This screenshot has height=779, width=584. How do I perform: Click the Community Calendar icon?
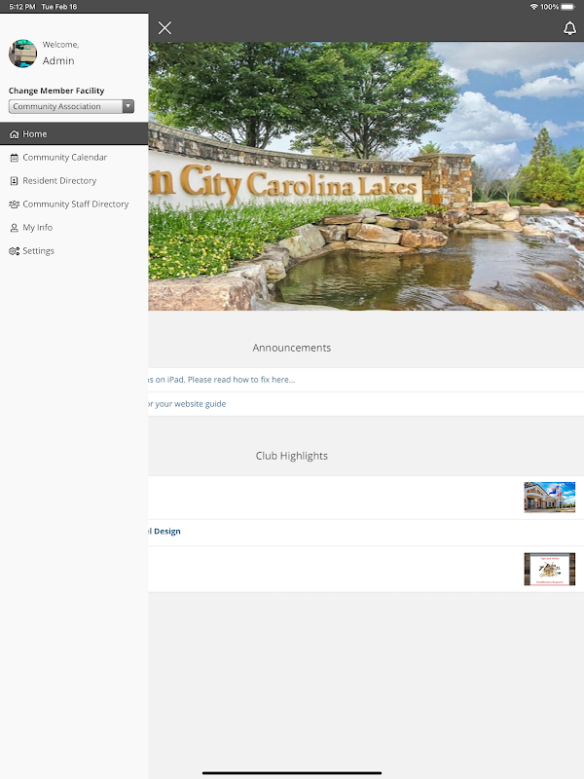15,158
